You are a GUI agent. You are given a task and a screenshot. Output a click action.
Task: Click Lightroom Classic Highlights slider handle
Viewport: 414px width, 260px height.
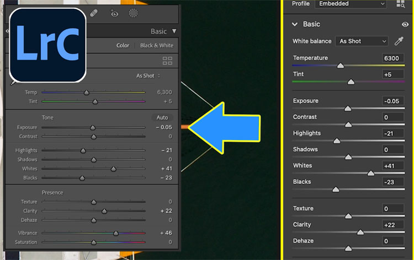click(83, 150)
